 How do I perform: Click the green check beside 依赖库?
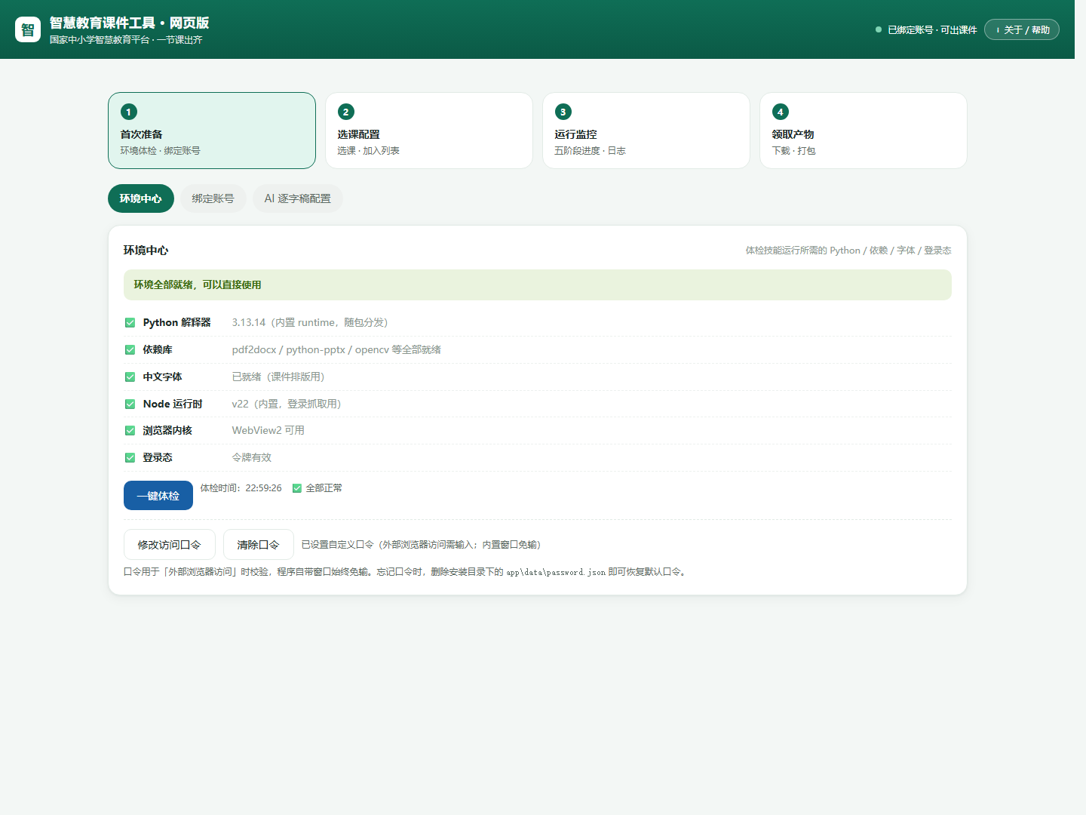pos(130,350)
